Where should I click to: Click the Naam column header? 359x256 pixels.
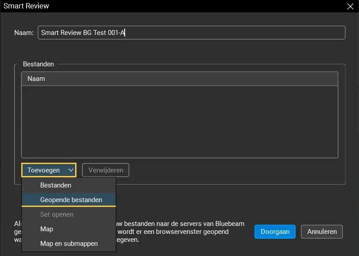pyautogui.click(x=180, y=79)
